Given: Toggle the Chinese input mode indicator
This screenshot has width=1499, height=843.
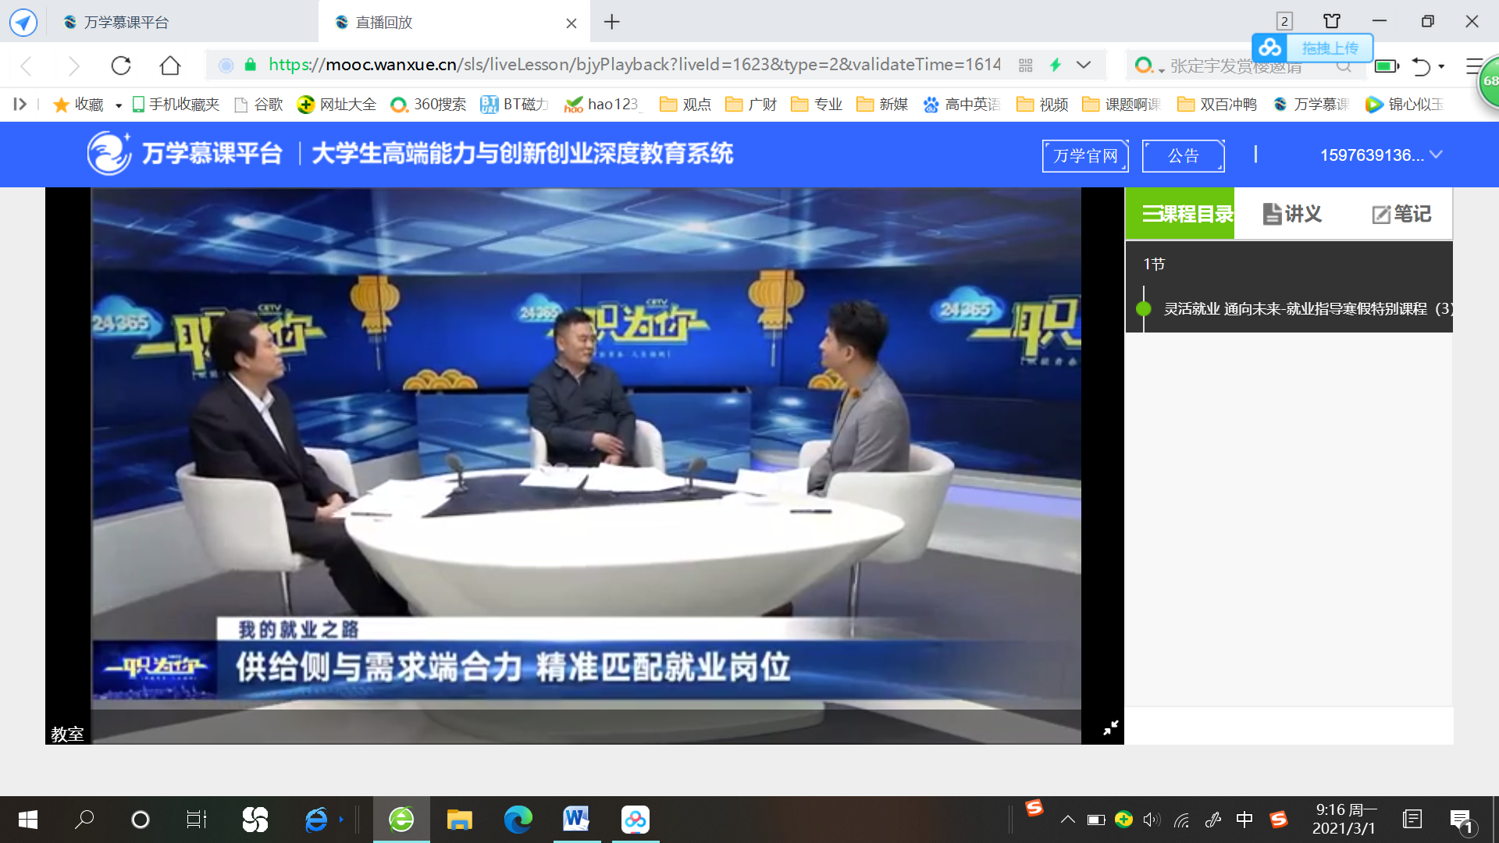Looking at the screenshot, I should pos(1244,820).
